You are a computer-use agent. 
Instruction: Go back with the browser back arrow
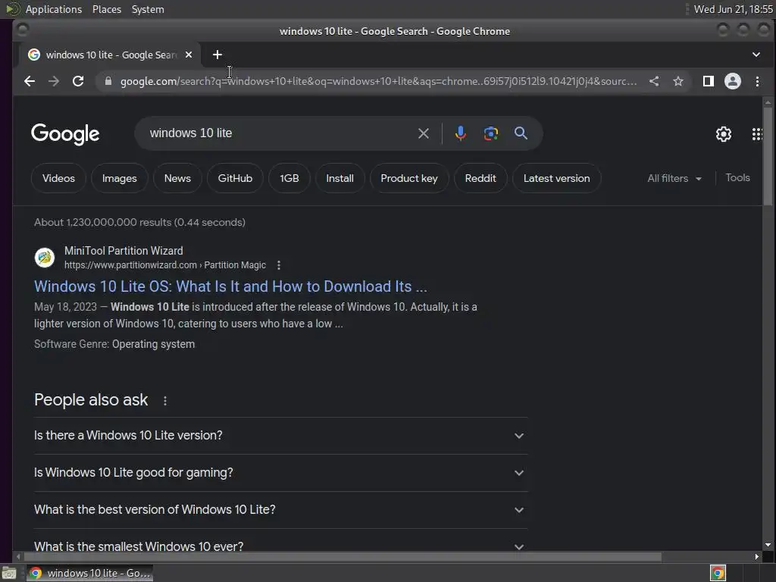click(30, 81)
